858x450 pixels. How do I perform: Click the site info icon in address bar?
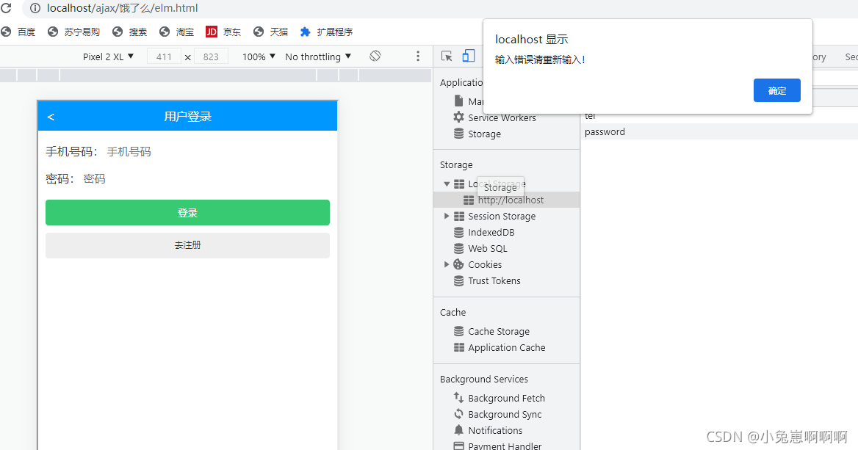point(35,8)
